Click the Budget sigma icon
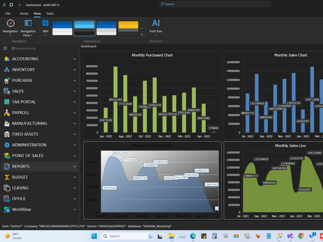323x242 pixels. 7,177
